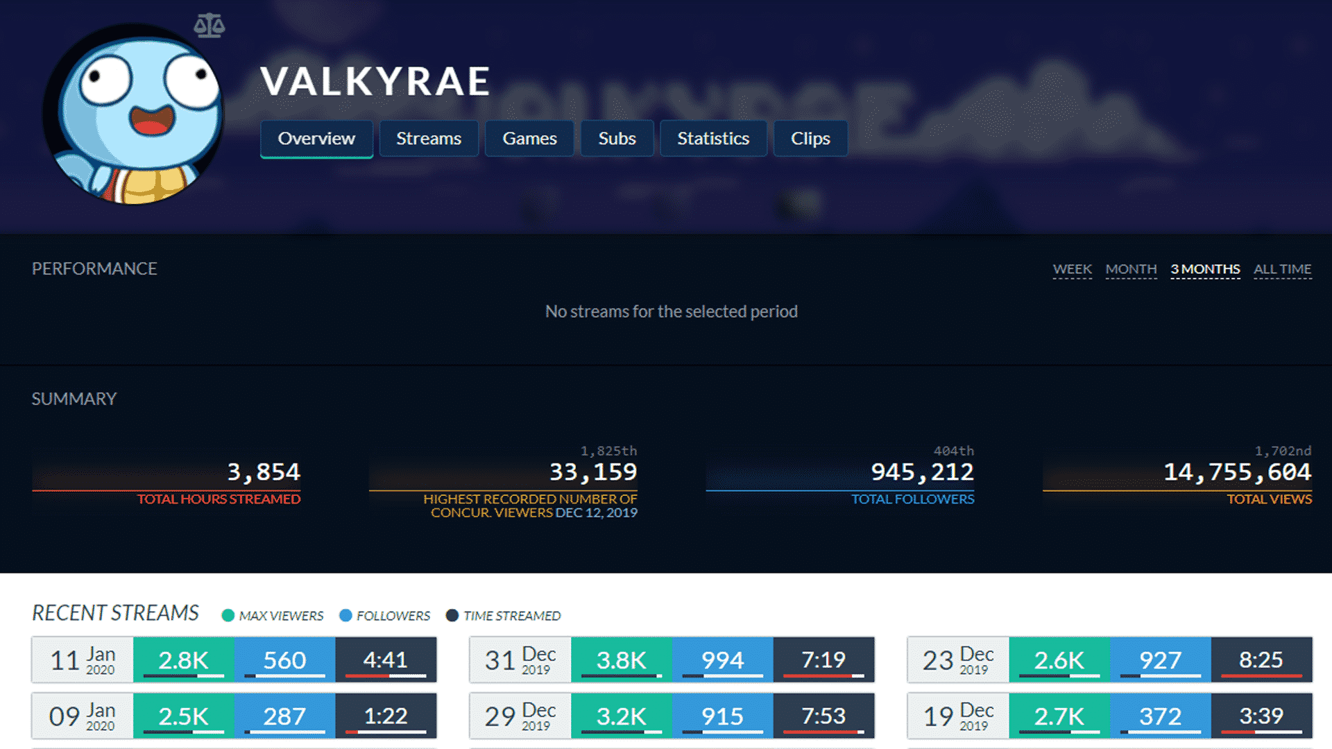
Task: Click the balance/legal scale icon
Action: (x=209, y=25)
